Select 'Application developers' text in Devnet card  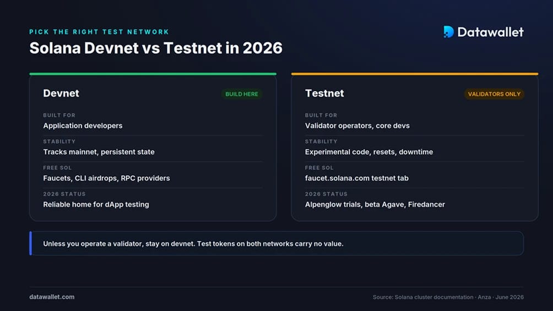(83, 126)
